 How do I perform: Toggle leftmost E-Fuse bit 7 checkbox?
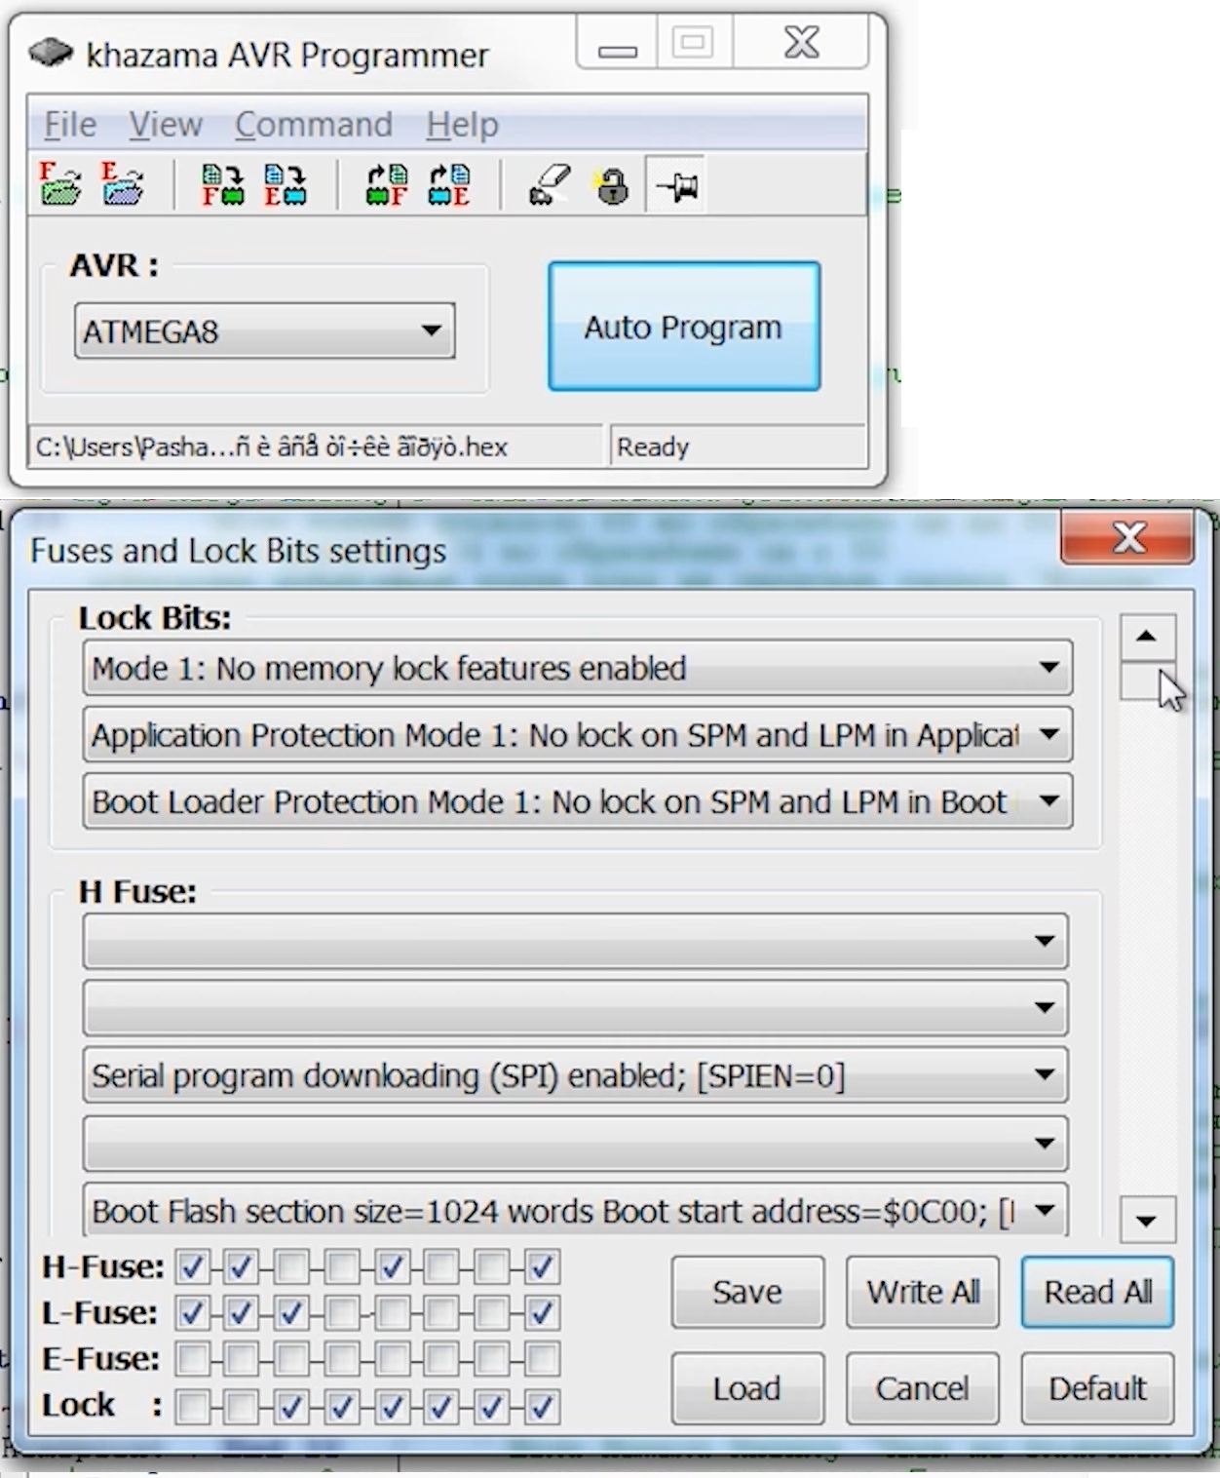tap(192, 1358)
